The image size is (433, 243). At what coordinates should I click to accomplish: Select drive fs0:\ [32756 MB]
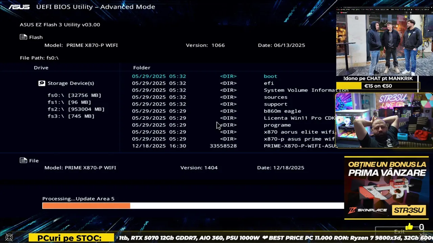74,95
